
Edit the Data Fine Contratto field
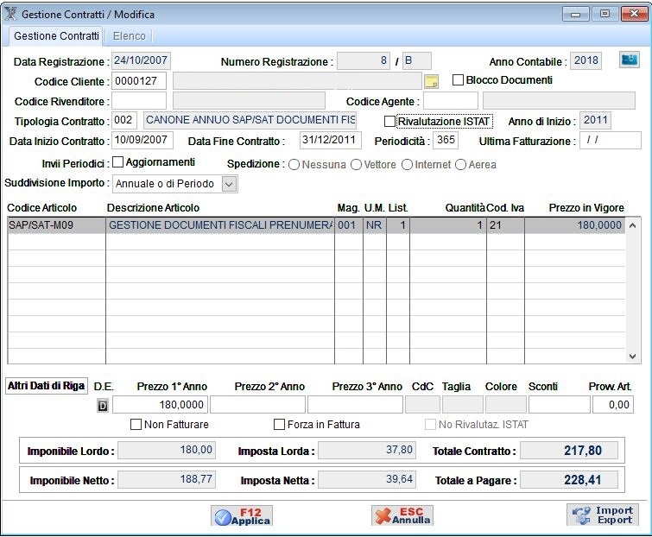point(331,140)
